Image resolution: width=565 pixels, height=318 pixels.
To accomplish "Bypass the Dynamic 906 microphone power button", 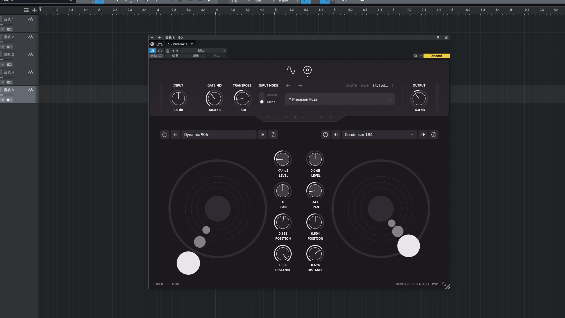I will click(x=165, y=135).
